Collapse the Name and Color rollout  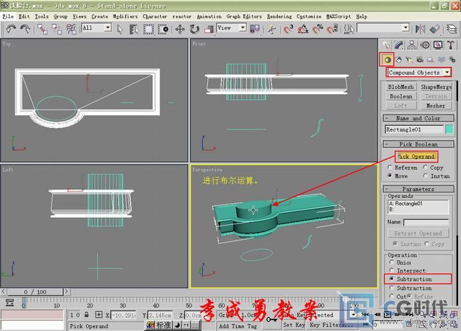pos(418,118)
